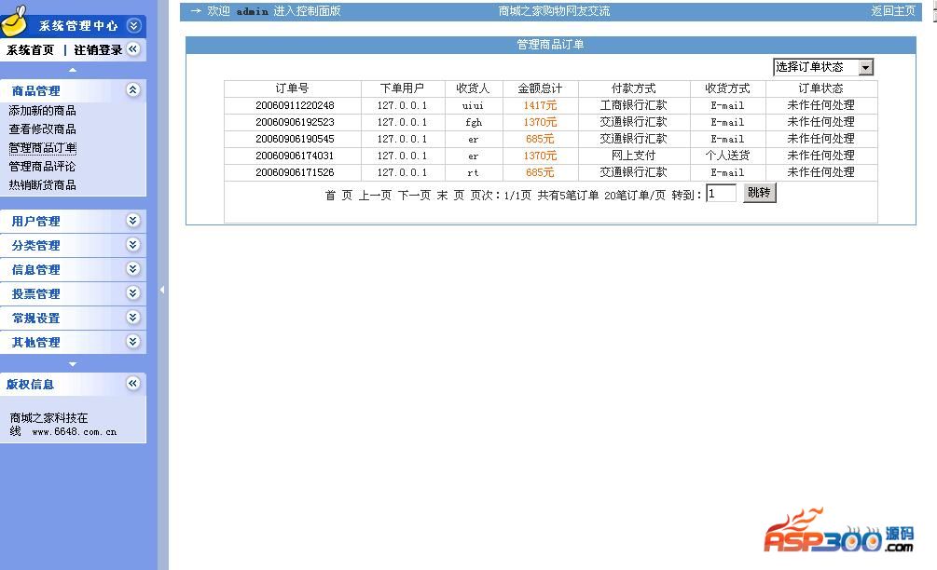The image size is (937, 570).
Task: Click www.6648.com.cn link
Action: coord(74,431)
